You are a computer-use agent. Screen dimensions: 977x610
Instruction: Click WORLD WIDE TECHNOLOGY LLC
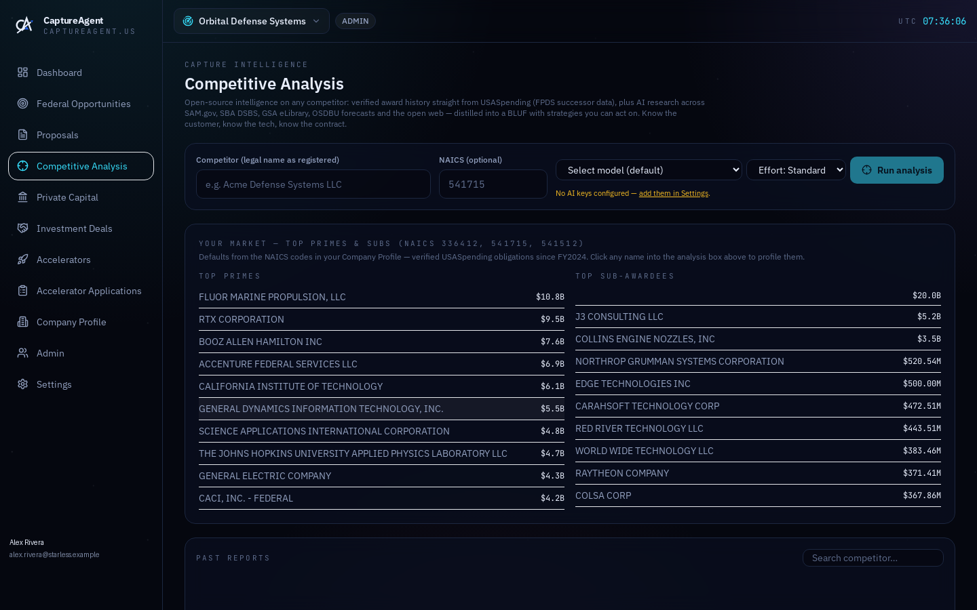[758, 451]
